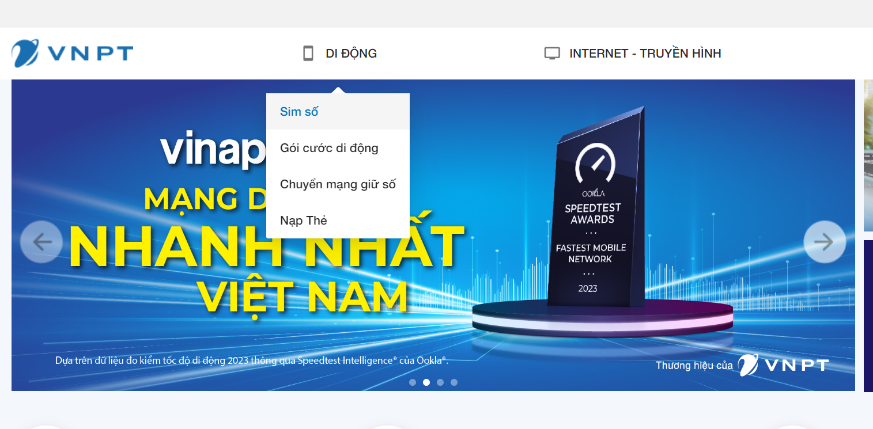
Task: Jump to fourth carousel slide dot
Action: tap(454, 382)
